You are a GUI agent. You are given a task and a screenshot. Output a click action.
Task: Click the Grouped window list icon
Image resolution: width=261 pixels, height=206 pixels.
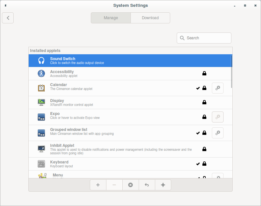click(x=41, y=133)
